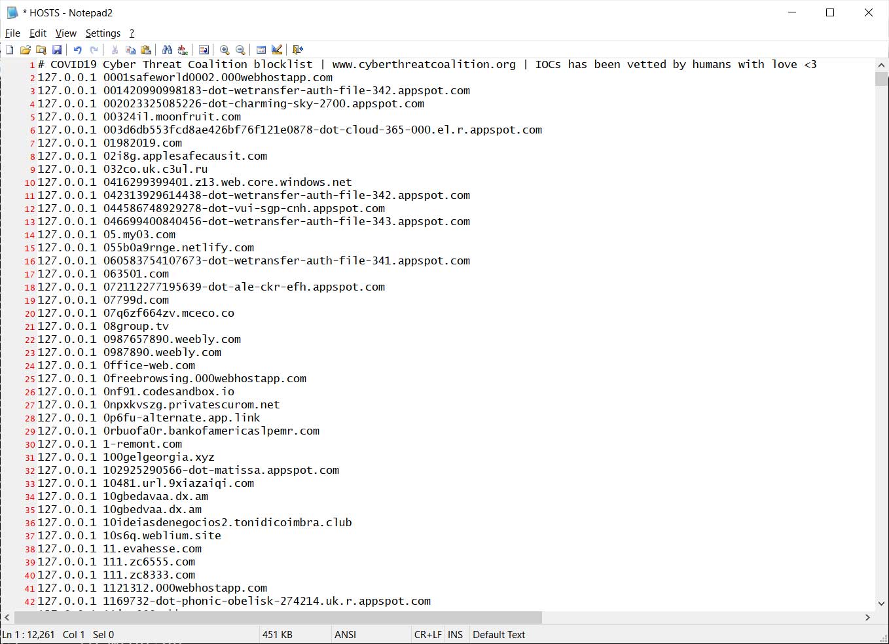This screenshot has width=889, height=644.
Task: Open the ? help menu
Action: (132, 33)
